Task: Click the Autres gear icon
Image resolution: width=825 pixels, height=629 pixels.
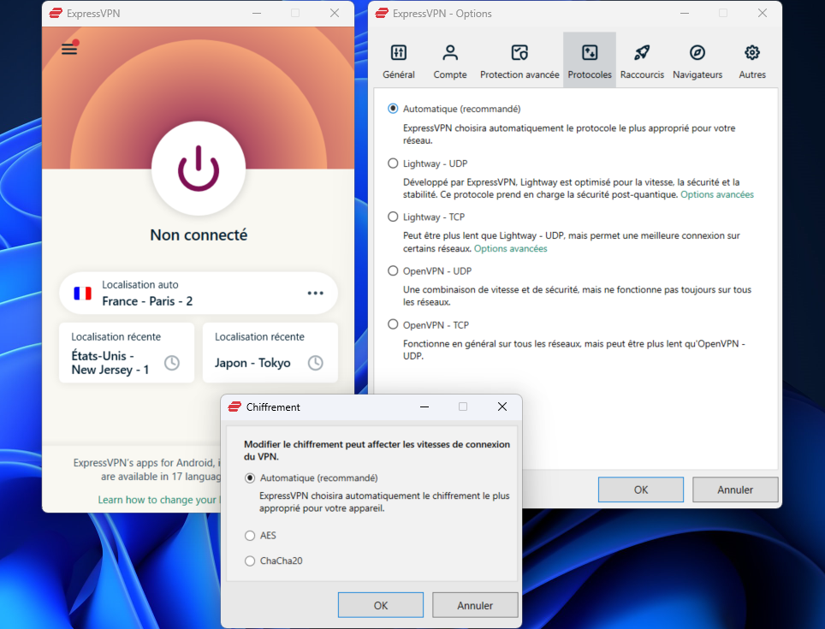Action: pyautogui.click(x=752, y=52)
